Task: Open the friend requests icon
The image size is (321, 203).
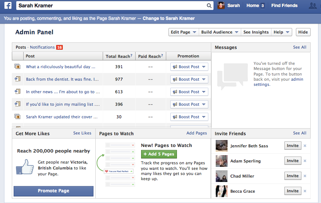Action: coord(313,6)
